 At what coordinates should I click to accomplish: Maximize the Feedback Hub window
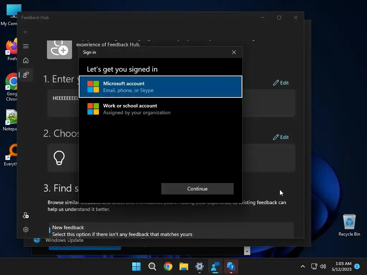point(279,18)
